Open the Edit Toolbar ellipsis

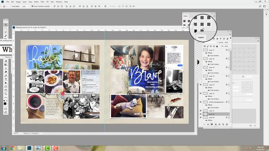[5, 97]
